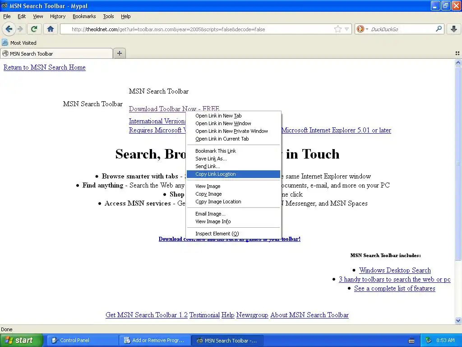The image size is (462, 347).
Task: Open the DuckDuckGo search engine selector
Action: (362, 29)
